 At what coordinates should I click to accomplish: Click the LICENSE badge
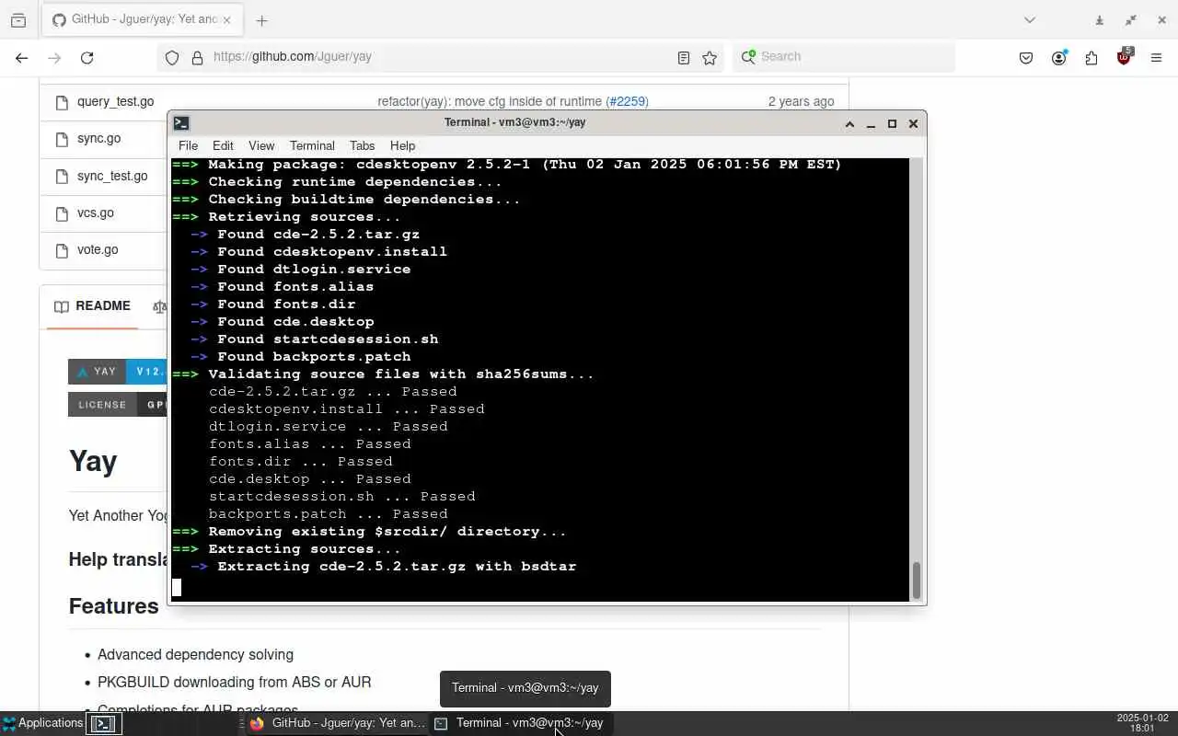tap(118, 404)
